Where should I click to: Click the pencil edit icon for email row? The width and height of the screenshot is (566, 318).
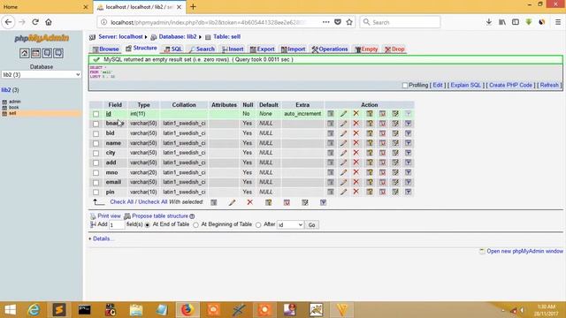pos(343,182)
